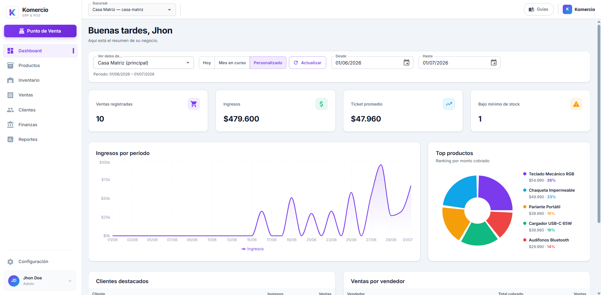The height and width of the screenshot is (295, 601).
Task: Toggle the Ingresos legend in the chart
Action: [253, 249]
